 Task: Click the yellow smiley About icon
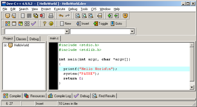(51, 24)
